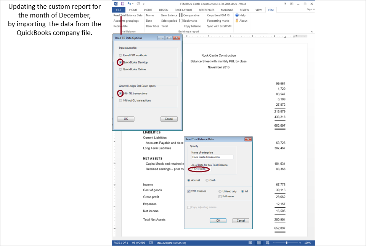Click the Bookmarks brackets icon
Viewport: 366px width, 246px height.
[x=181, y=21]
